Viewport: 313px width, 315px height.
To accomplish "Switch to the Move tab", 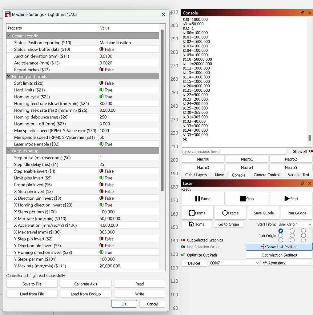I will (219, 175).
